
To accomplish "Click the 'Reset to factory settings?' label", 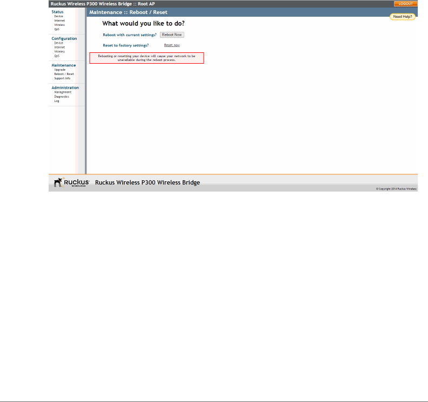I will tap(126, 45).
